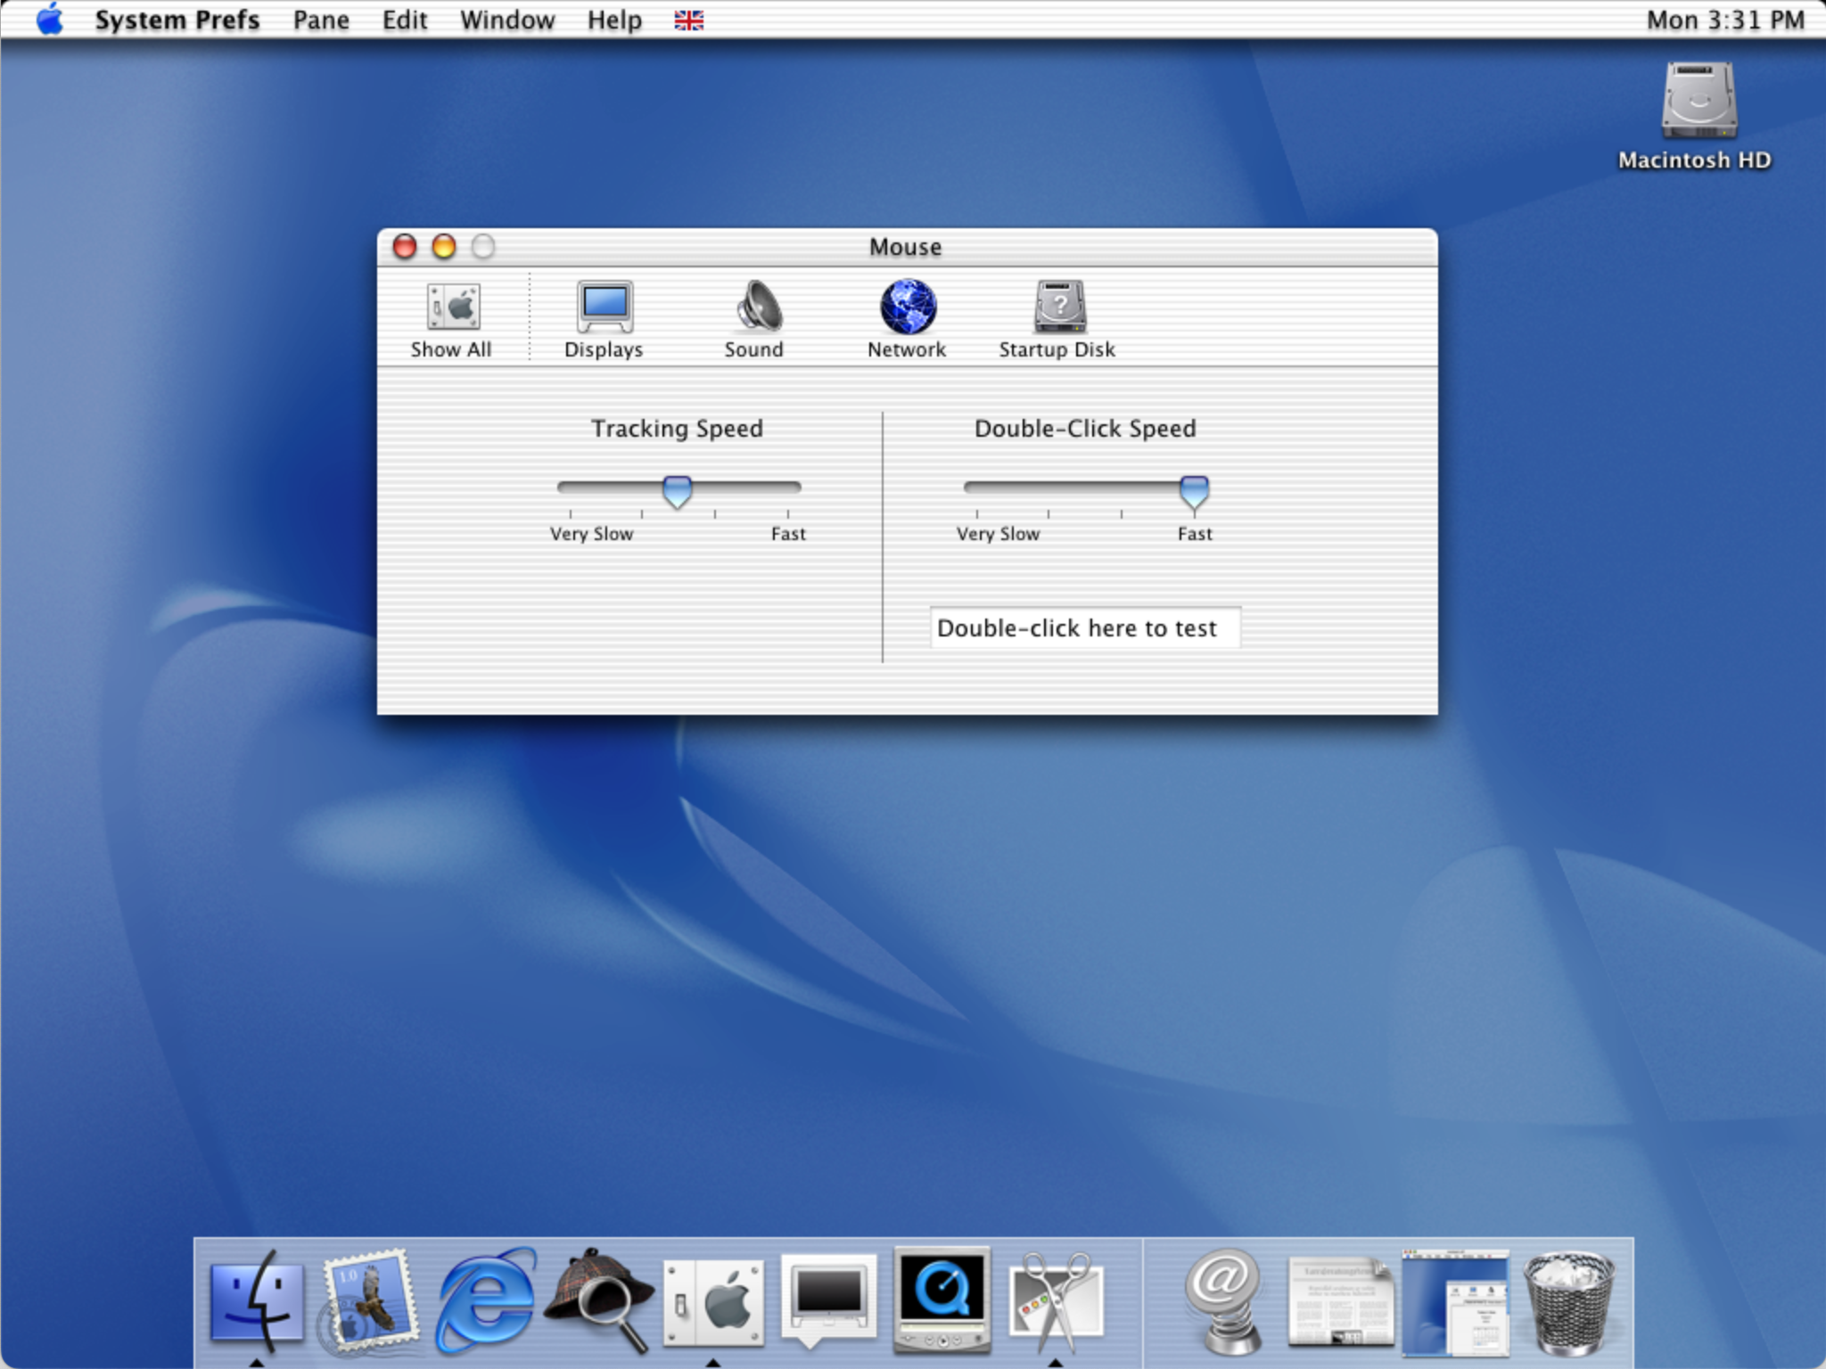Open the Sound preference pane
Image resolution: width=1826 pixels, height=1369 pixels.
pyautogui.click(x=754, y=321)
